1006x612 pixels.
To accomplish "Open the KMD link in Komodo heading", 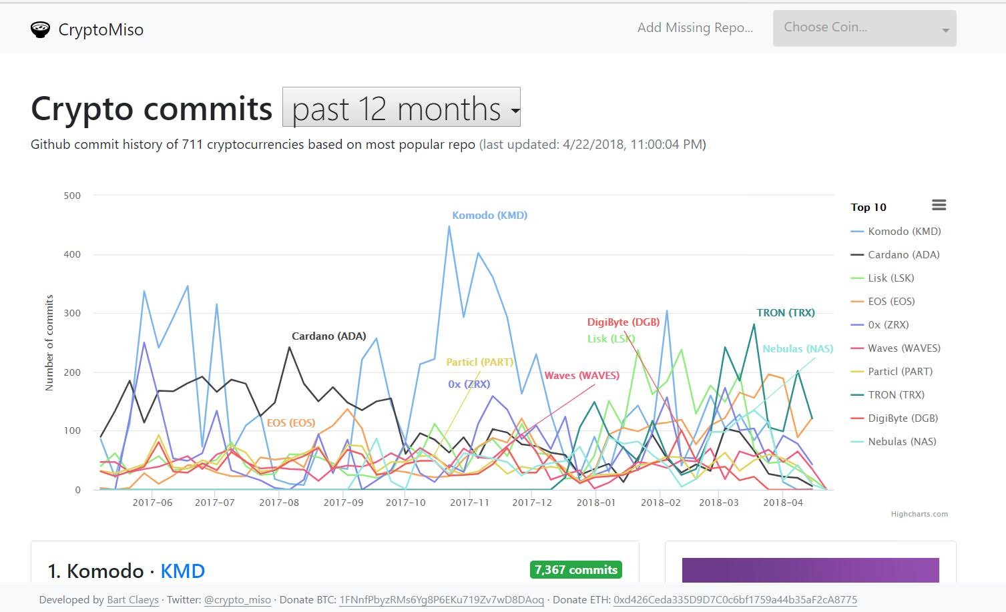I will pos(183,571).
